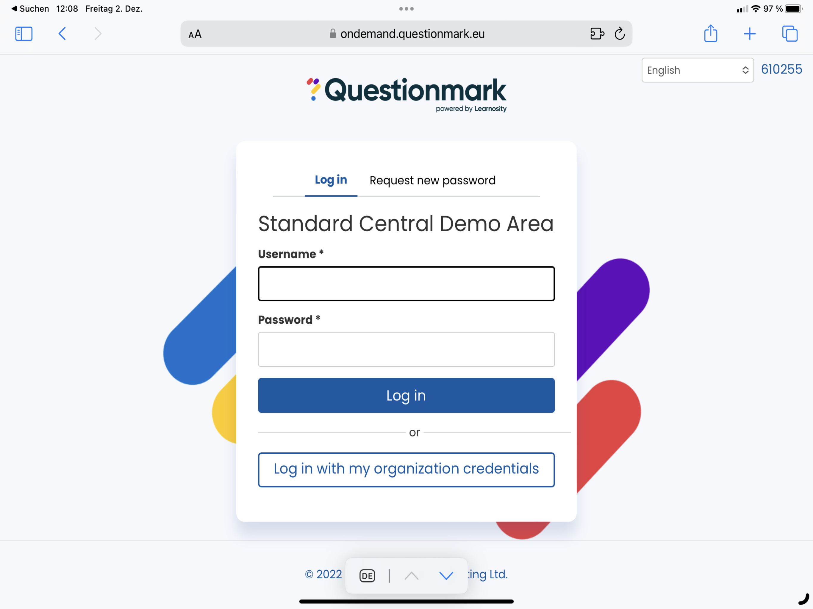Show the Safari sidebar

click(24, 34)
